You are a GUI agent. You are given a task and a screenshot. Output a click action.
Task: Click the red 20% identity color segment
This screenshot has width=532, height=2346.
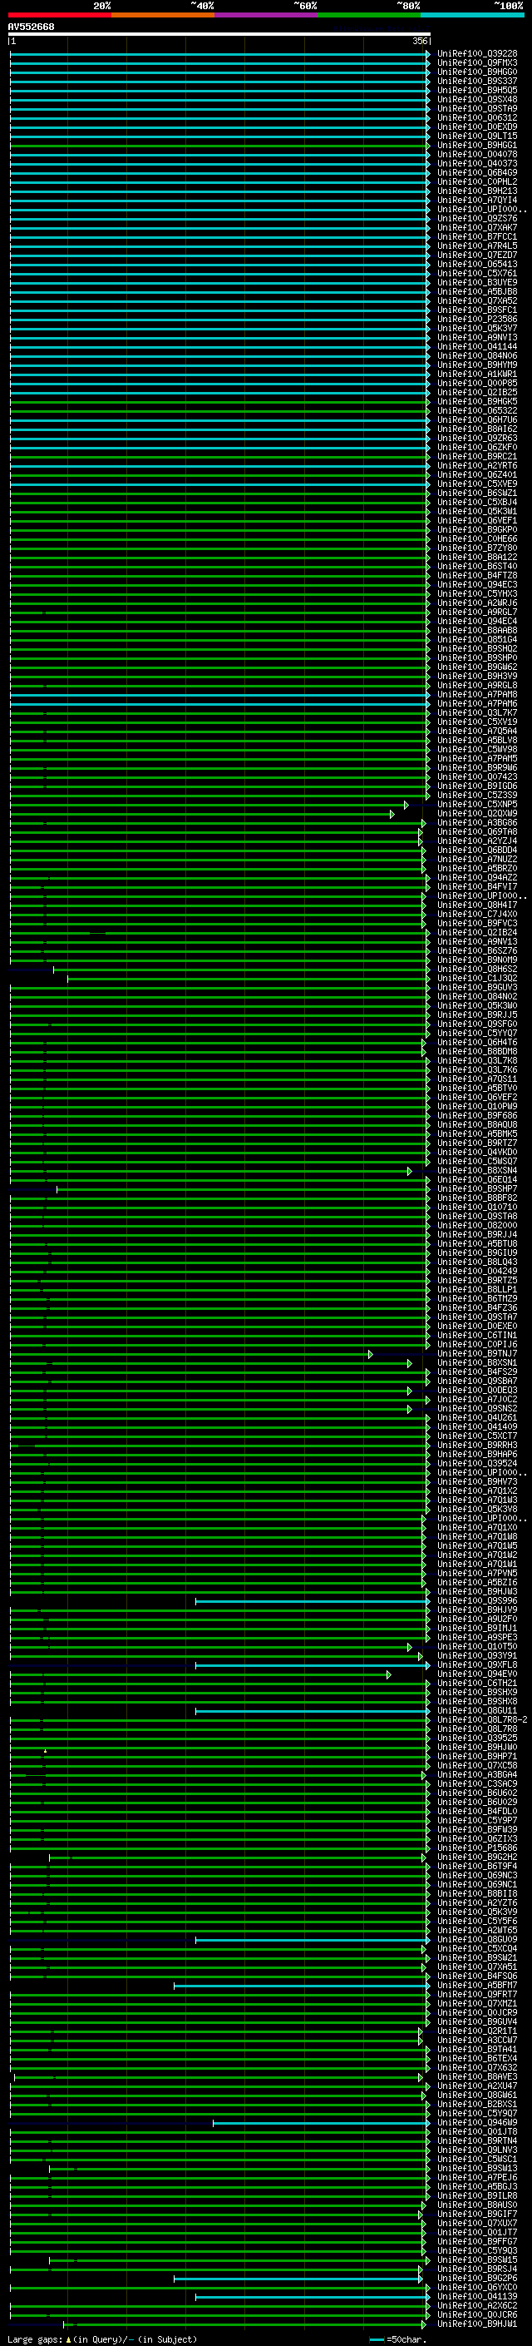[x=60, y=15]
